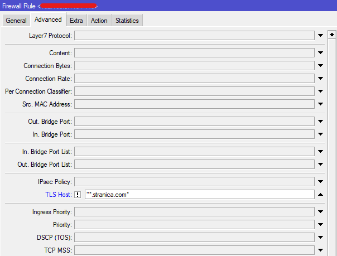Expand In. Bridge Port List arrow
This screenshot has width=337, height=256.
click(320, 151)
